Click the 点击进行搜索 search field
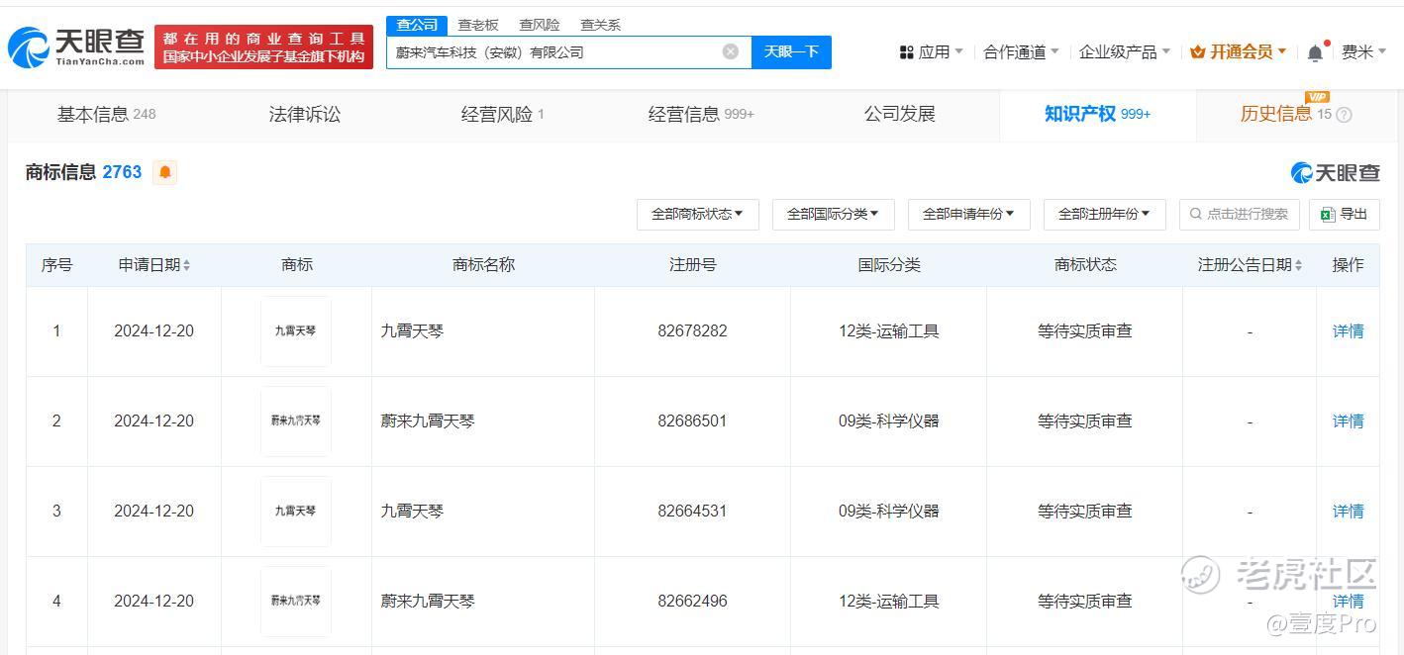 tap(1239, 214)
